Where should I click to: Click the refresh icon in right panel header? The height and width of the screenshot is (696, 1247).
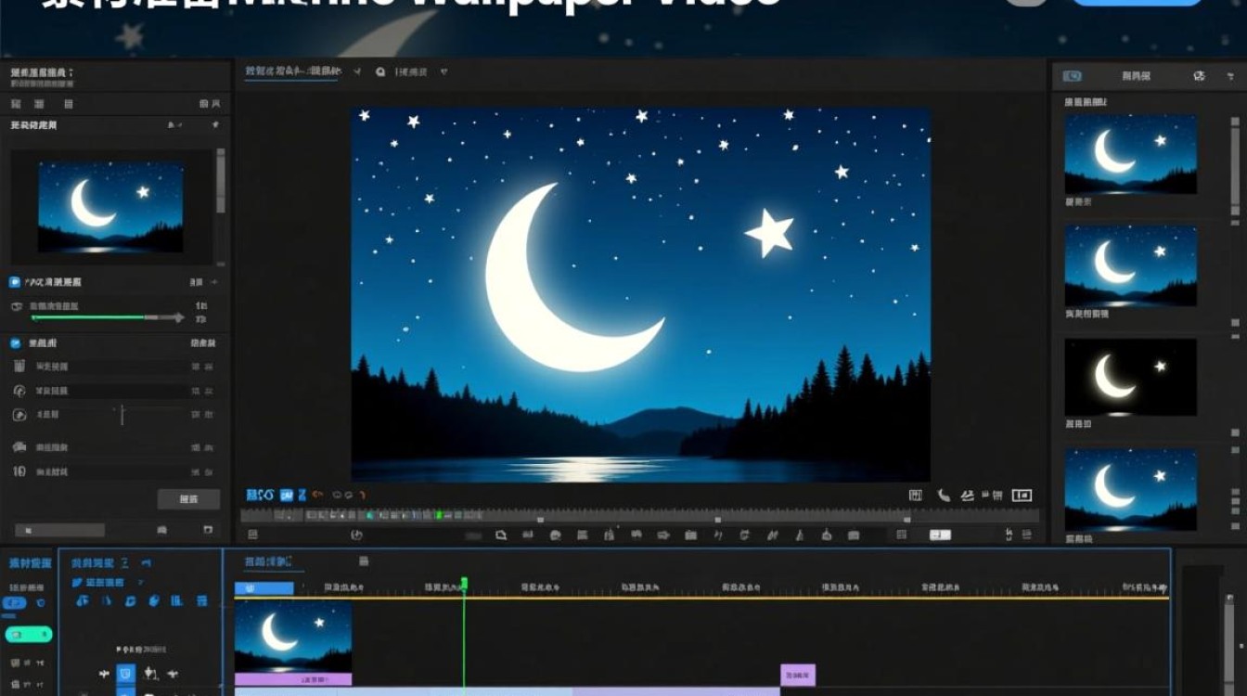click(1199, 76)
